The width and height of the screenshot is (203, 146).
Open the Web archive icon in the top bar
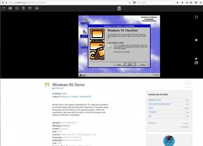coord(4,8)
